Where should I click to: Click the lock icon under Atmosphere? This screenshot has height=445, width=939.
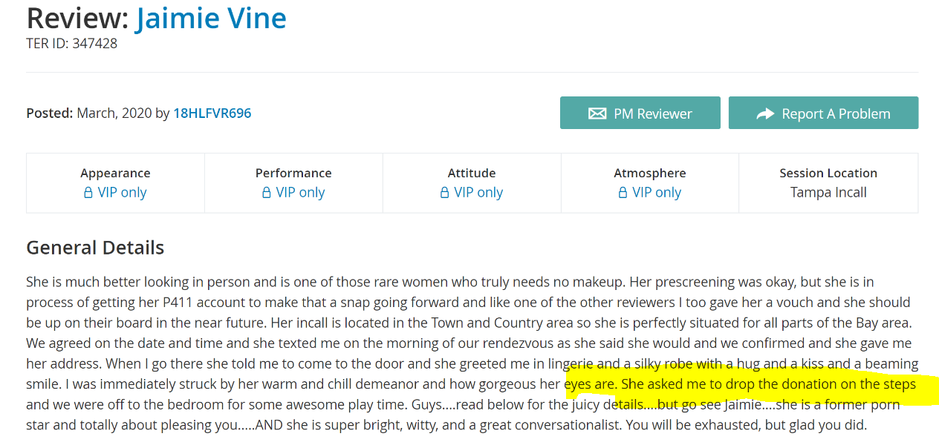coord(623,193)
